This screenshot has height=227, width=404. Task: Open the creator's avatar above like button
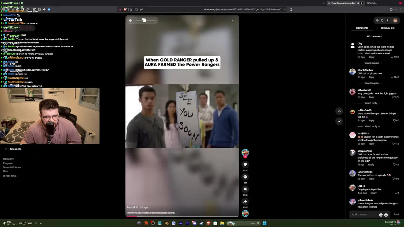point(245,153)
